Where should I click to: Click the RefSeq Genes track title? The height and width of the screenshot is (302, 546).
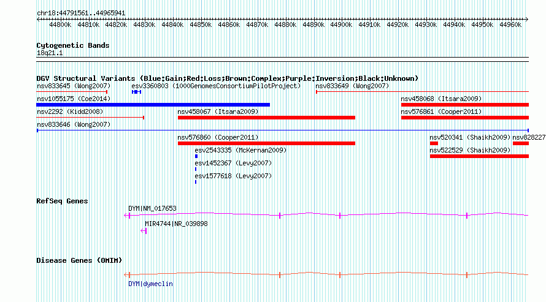pos(62,201)
